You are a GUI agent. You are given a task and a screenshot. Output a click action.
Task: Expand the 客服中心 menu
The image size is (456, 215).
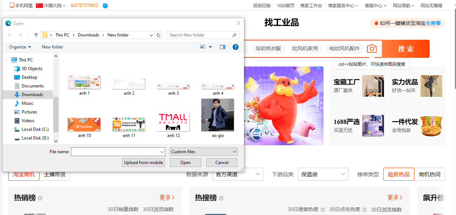pyautogui.click(x=375, y=5)
